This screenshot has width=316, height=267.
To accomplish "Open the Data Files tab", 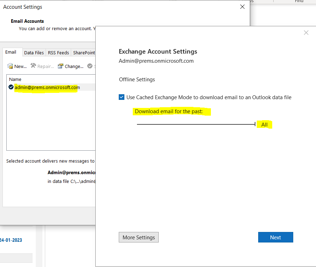I will click(34, 53).
